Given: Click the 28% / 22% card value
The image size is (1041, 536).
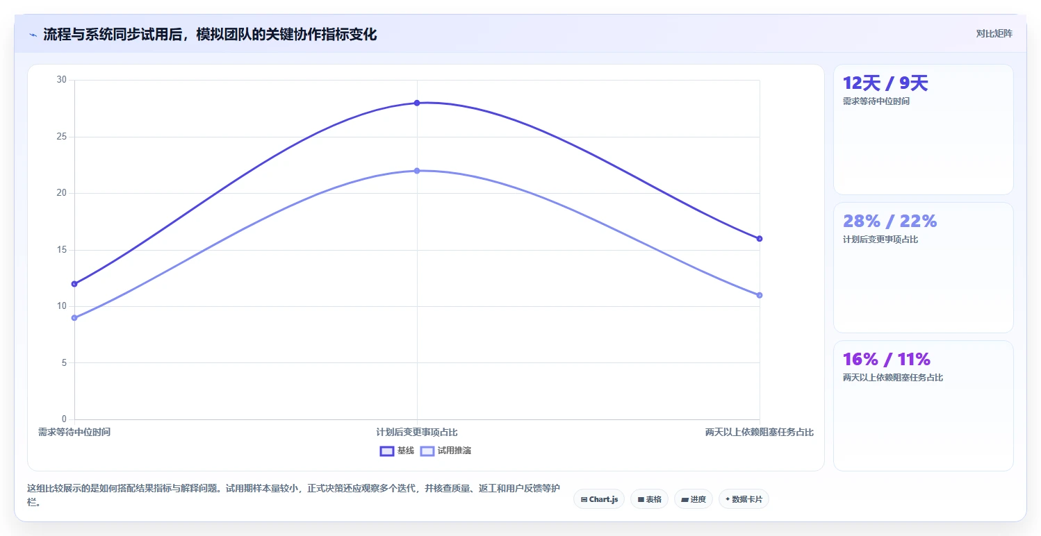Looking at the screenshot, I should coord(890,221).
